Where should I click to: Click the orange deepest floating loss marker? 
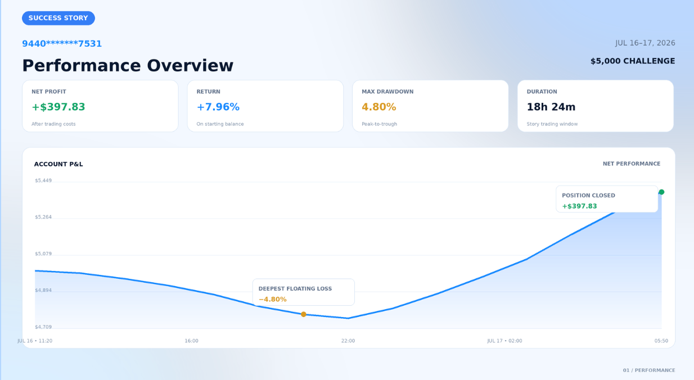tap(304, 314)
